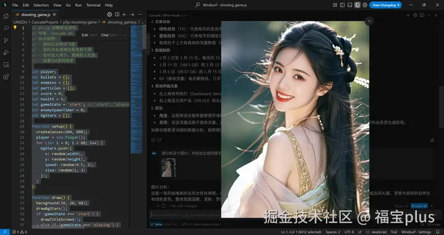Toggle the primary side bar layout button
The width and height of the screenshot is (444, 235).
point(342,5)
